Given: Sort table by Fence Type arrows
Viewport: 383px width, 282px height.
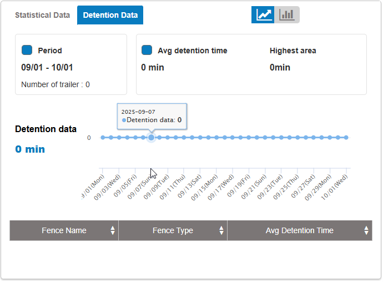Looking at the screenshot, I should point(221,230).
